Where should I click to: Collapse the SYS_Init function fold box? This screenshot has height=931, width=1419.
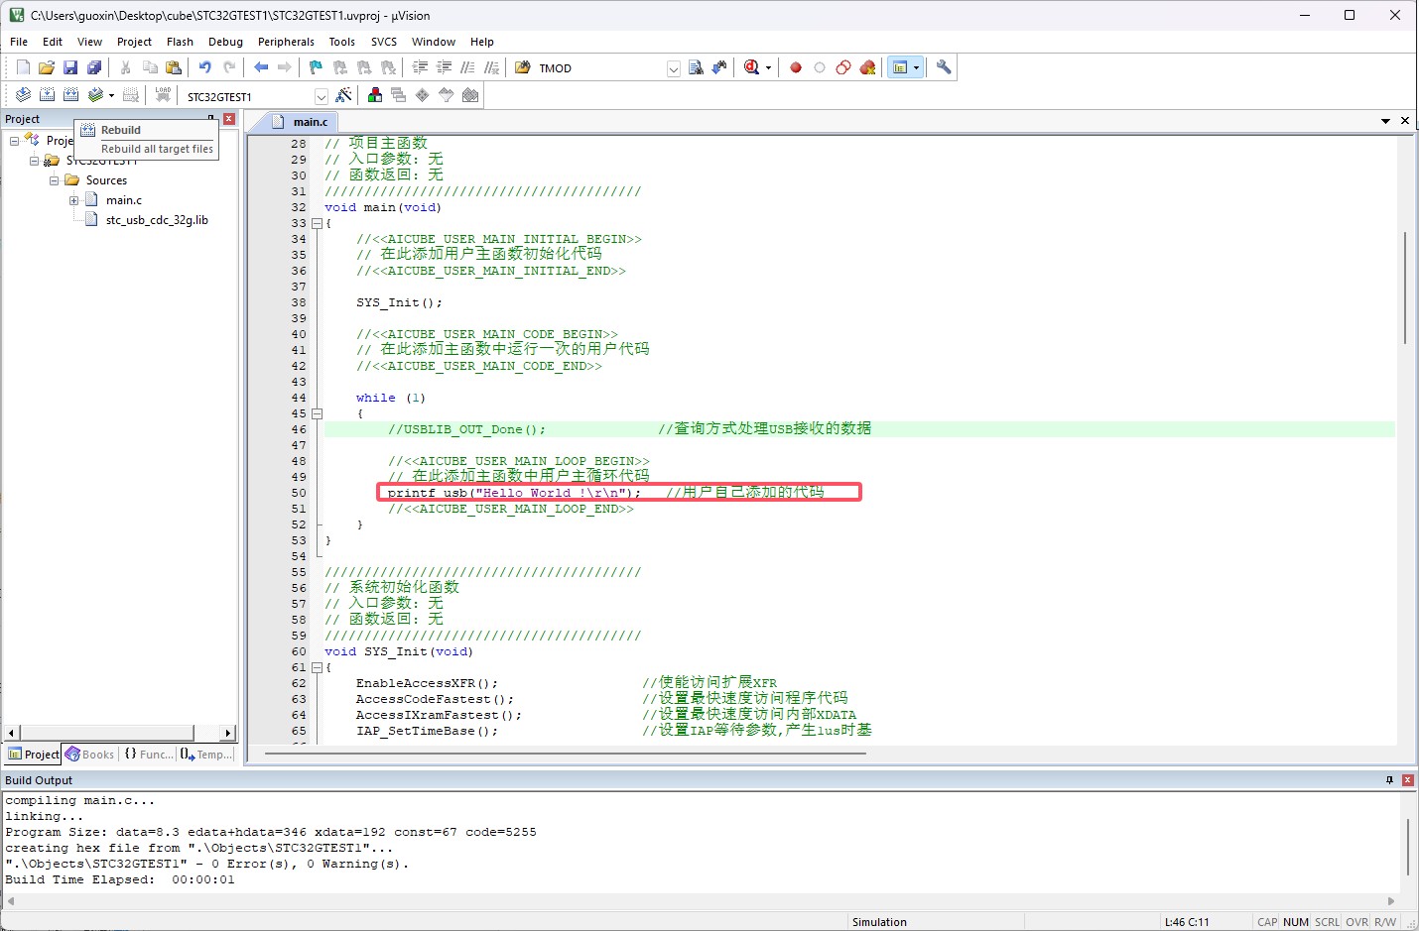(318, 667)
